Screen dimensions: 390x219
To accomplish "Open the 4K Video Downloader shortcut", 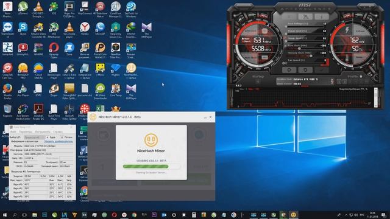I will coord(100,91).
